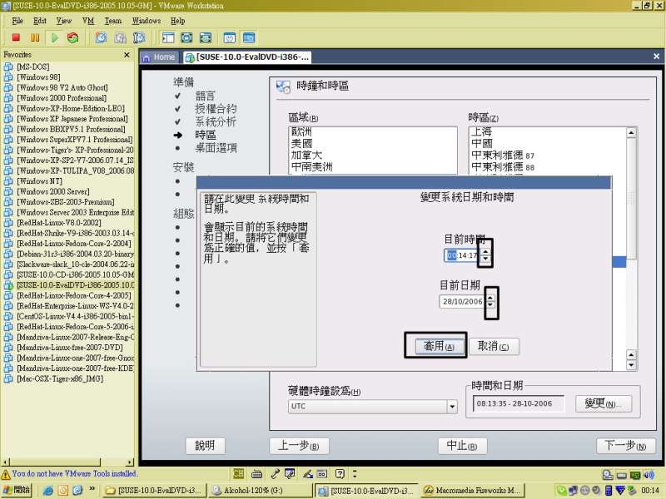Click Favorites horizontal scrollbar right arrow
This screenshot has width=666, height=499.
tap(130, 462)
